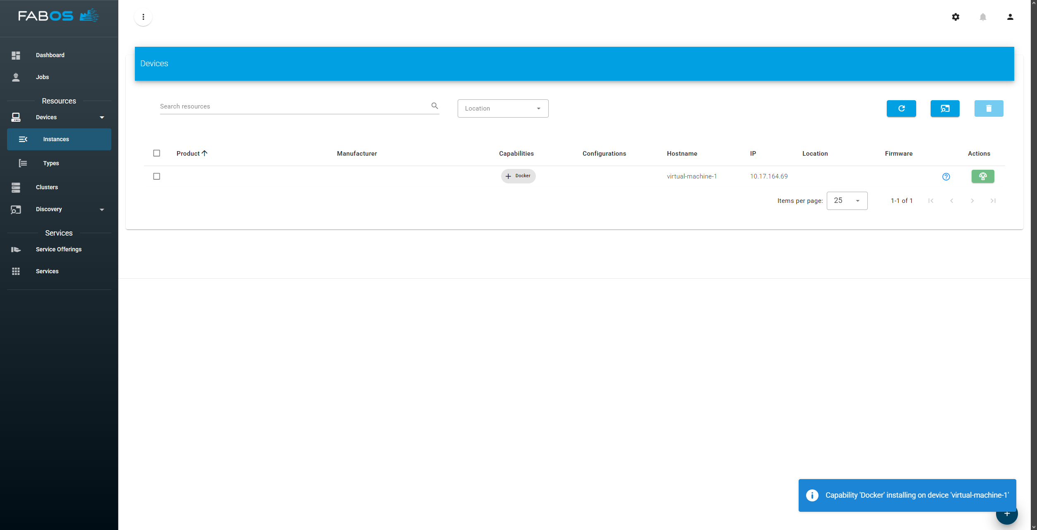Open Service Offerings from the sidebar
This screenshot has height=530, width=1037.
point(58,249)
